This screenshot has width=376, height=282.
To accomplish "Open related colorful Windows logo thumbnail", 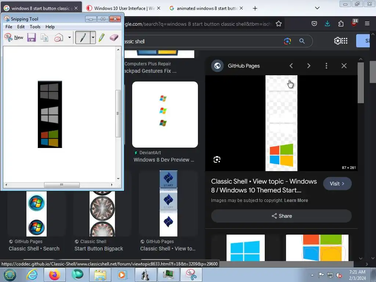I will [317, 248].
